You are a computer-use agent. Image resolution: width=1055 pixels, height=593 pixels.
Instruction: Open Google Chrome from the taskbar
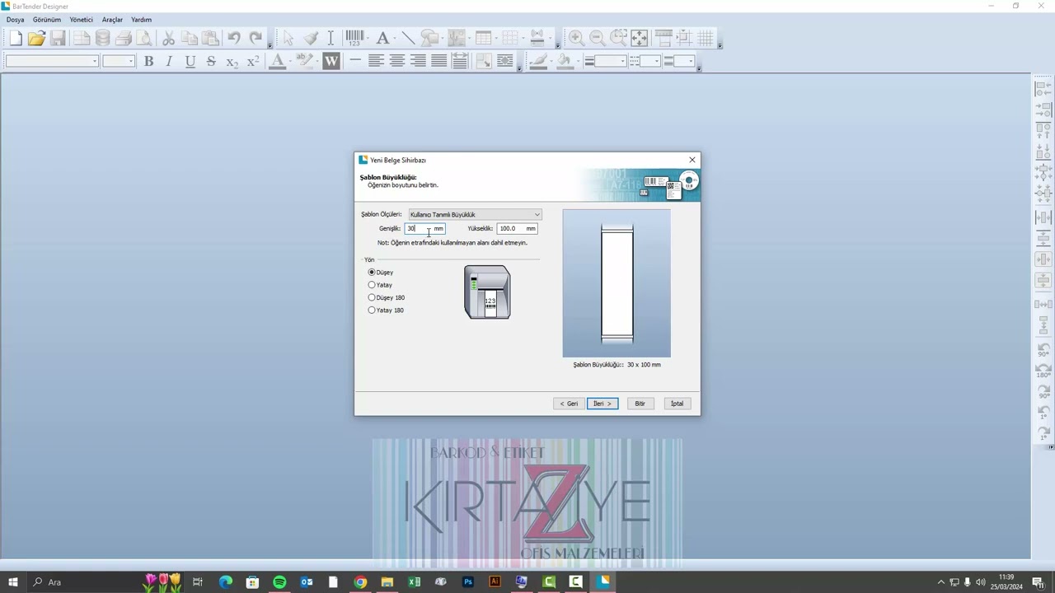point(360,582)
